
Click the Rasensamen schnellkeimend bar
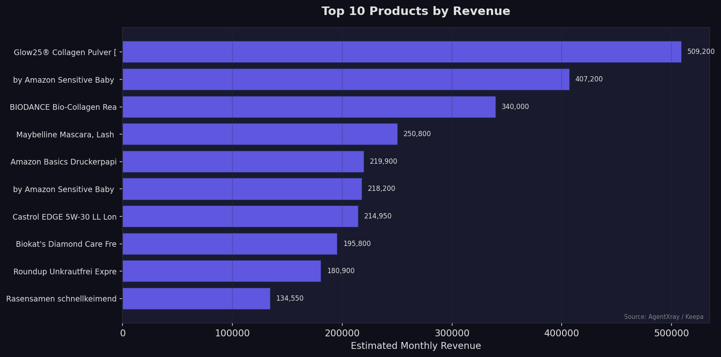196,299
